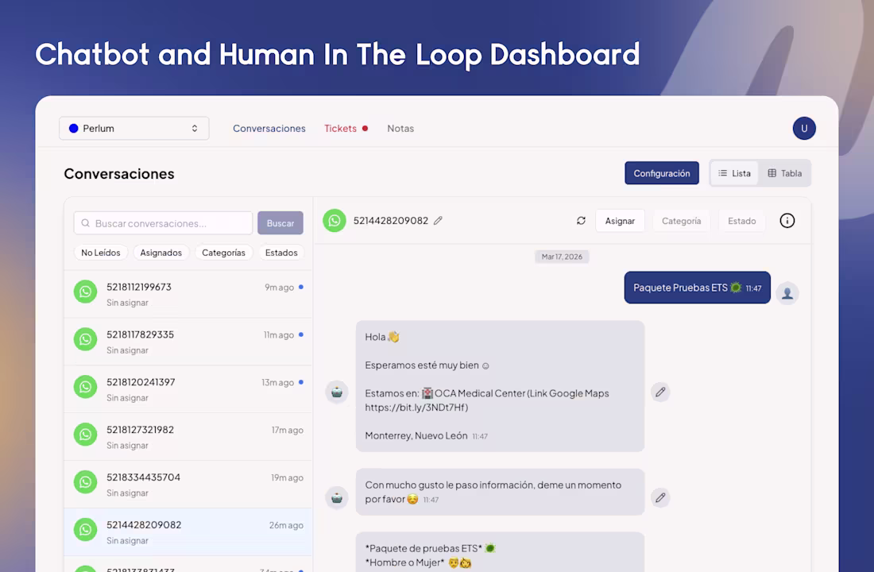This screenshot has width=874, height=572.
Task: Click the Asignar button
Action: tap(620, 221)
